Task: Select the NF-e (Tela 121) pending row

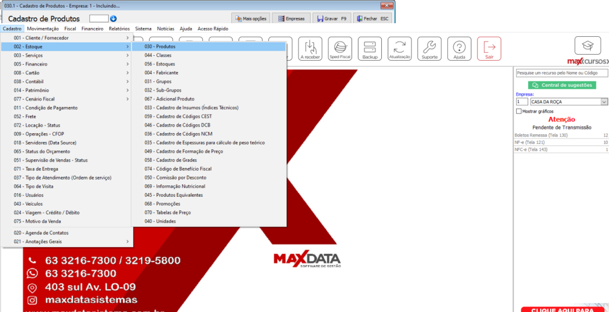Action: pyautogui.click(x=561, y=143)
